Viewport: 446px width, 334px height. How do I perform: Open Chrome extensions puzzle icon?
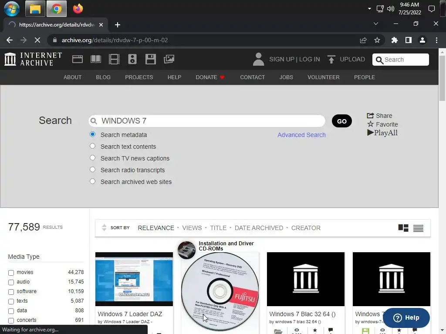point(394,40)
